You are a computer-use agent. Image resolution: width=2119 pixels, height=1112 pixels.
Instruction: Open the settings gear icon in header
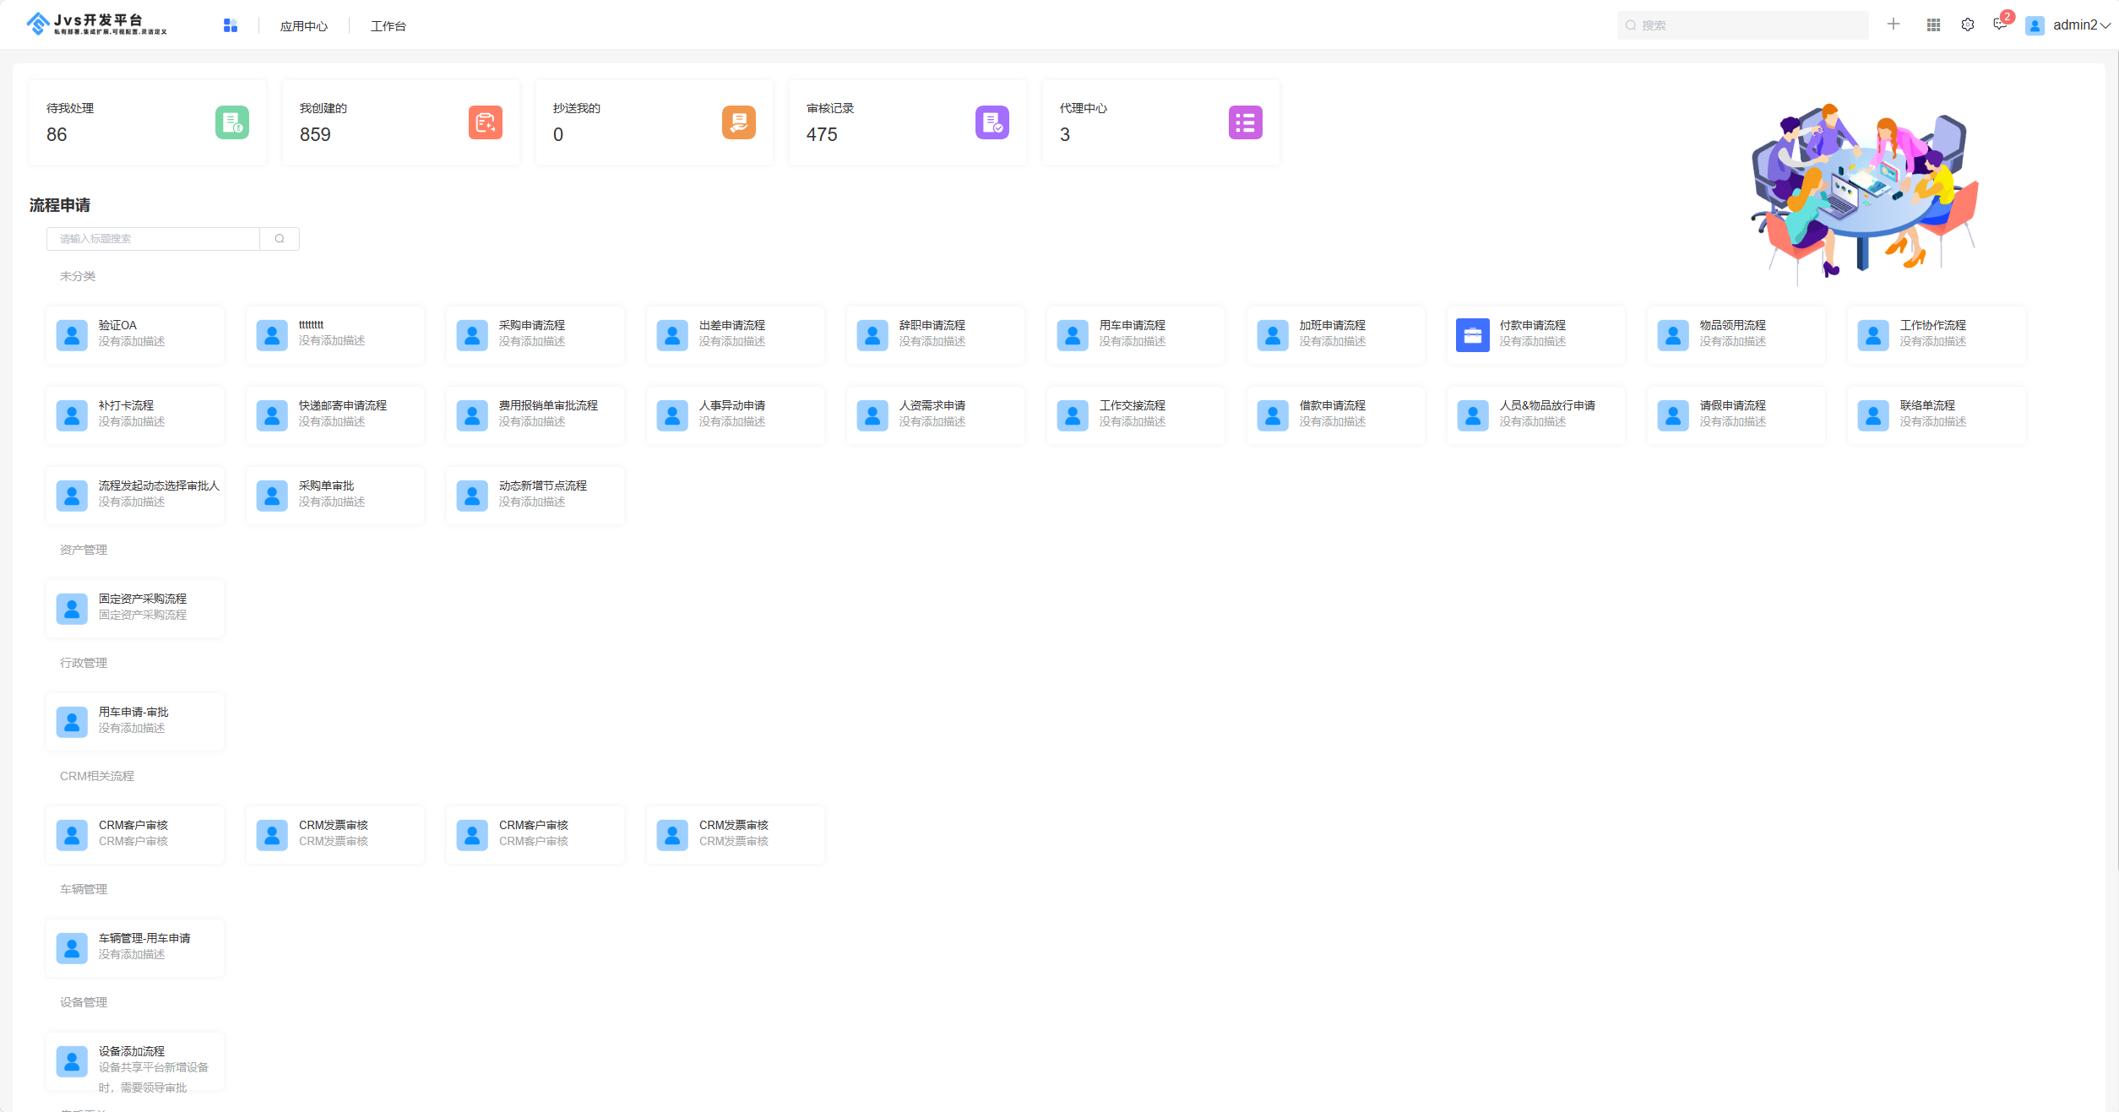(1968, 24)
